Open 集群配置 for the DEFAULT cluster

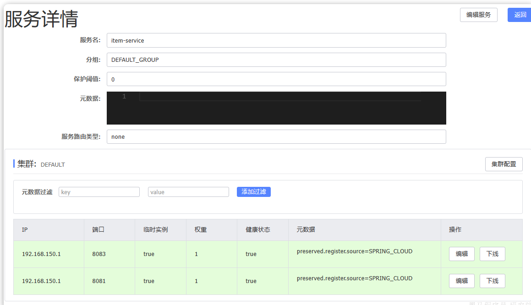point(504,164)
